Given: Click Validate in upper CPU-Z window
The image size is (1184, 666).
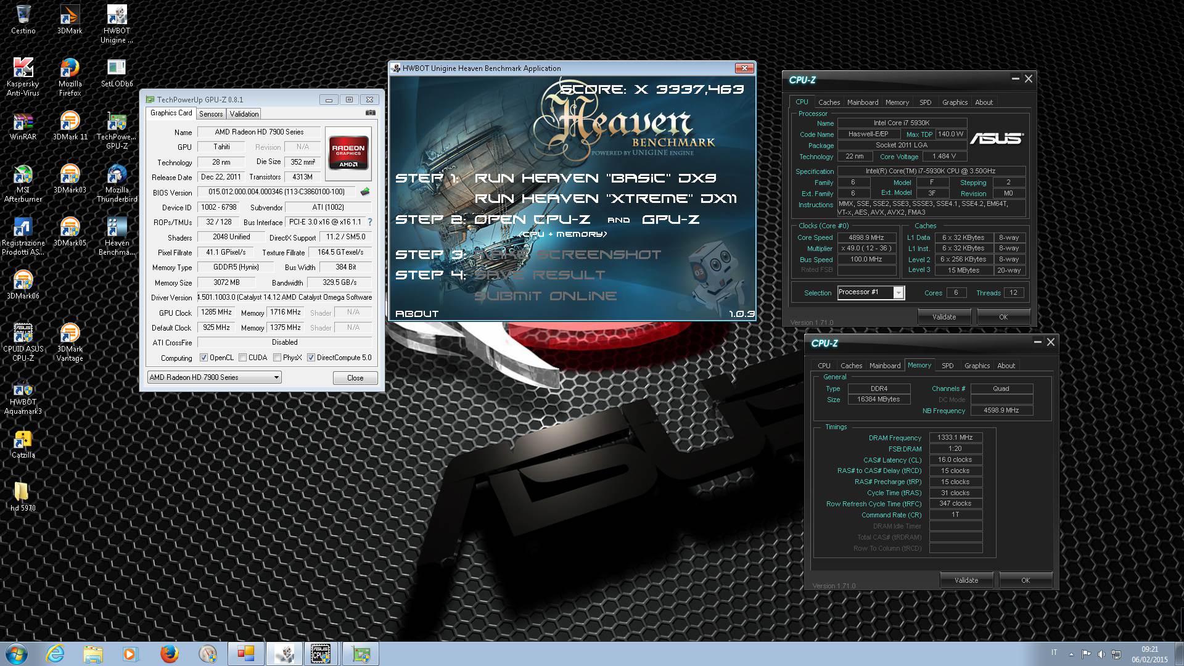Looking at the screenshot, I should [944, 317].
